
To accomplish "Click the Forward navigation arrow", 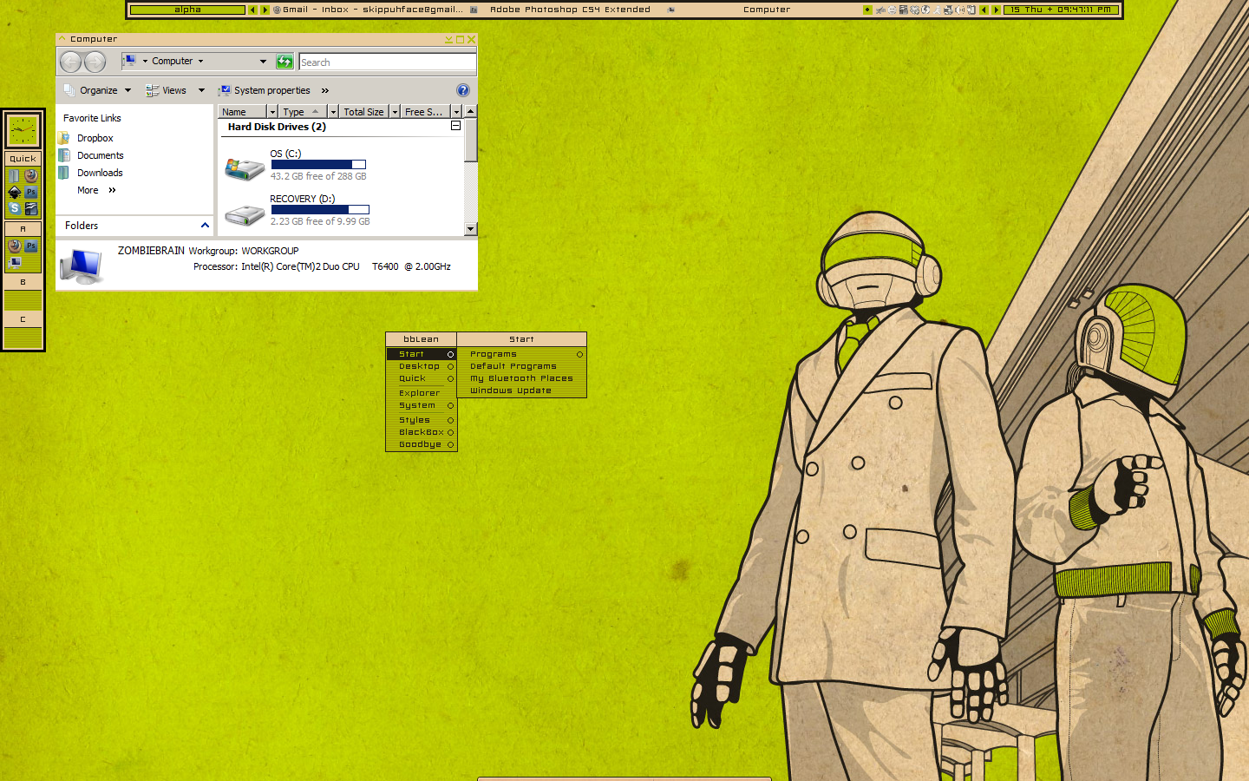I will click(x=95, y=62).
